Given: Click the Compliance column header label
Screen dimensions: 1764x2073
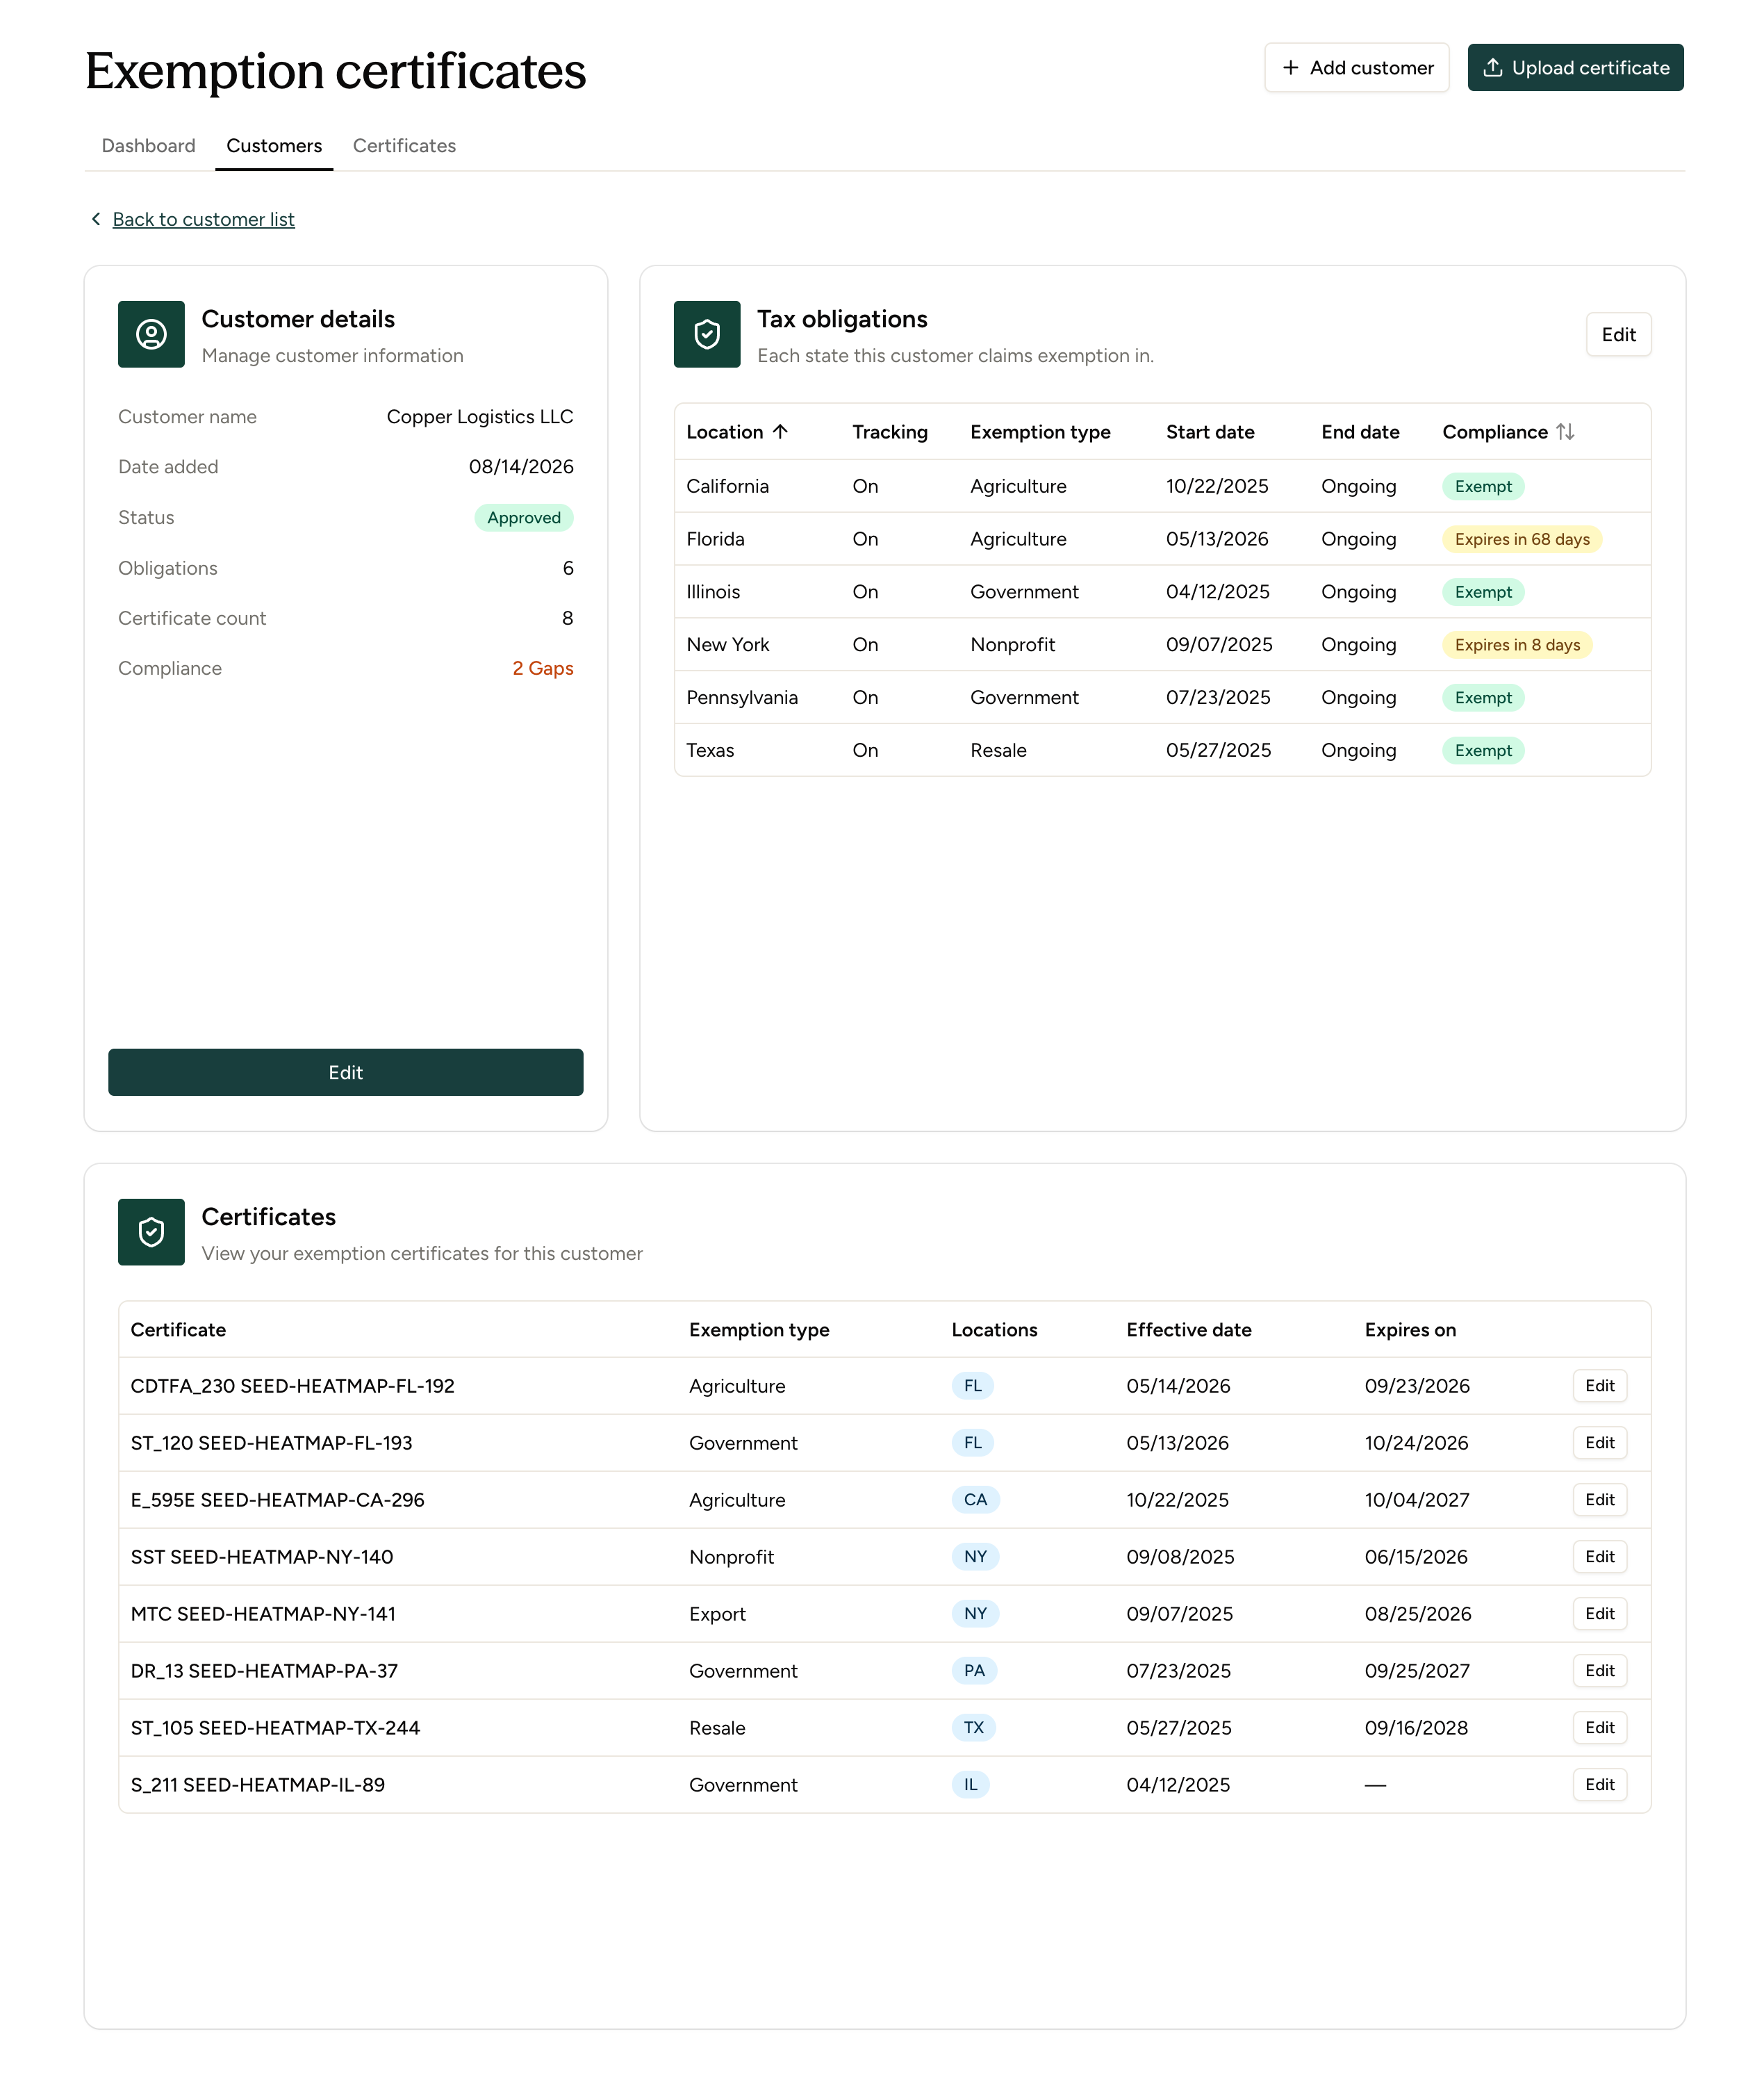Looking at the screenshot, I should coord(1495,432).
